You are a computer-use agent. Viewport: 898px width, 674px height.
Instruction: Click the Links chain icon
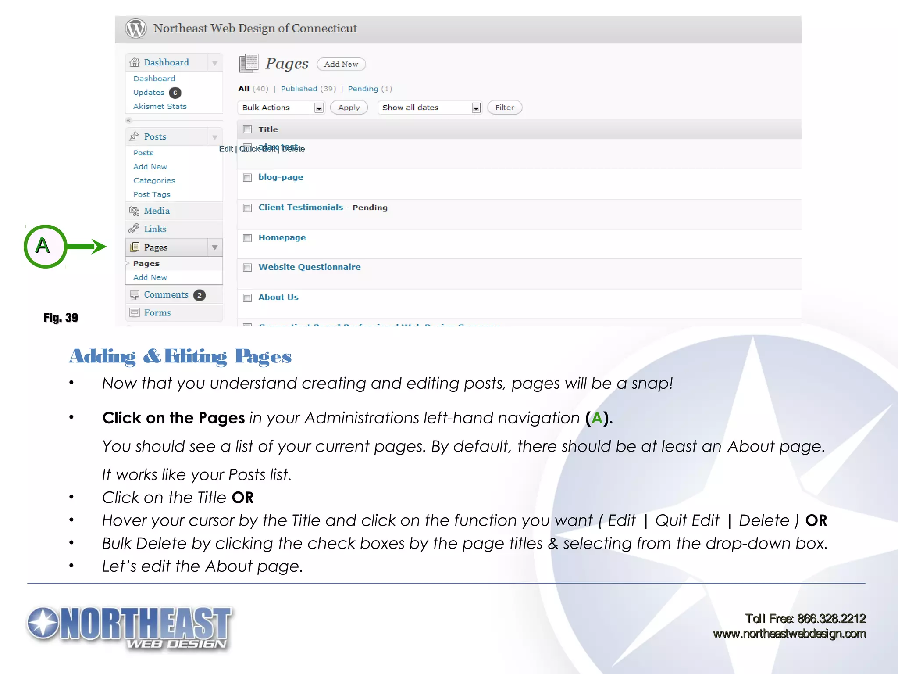point(134,229)
